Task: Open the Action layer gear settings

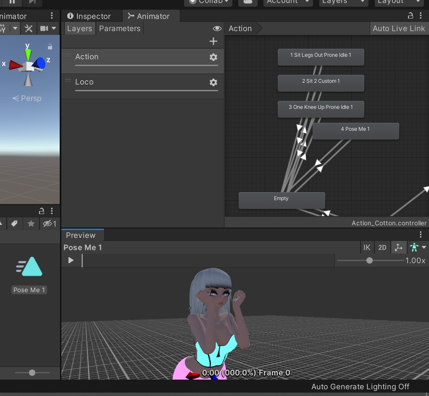Action: click(213, 57)
